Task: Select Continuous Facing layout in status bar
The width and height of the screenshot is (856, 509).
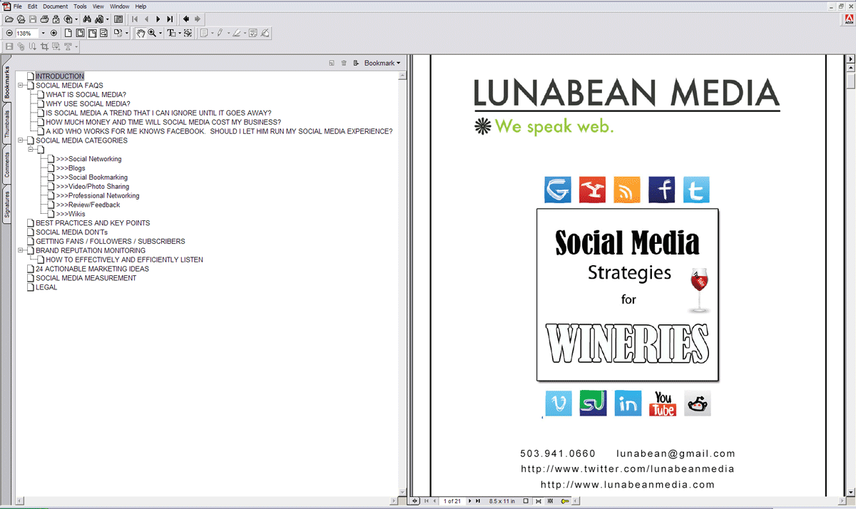Action: [550, 501]
